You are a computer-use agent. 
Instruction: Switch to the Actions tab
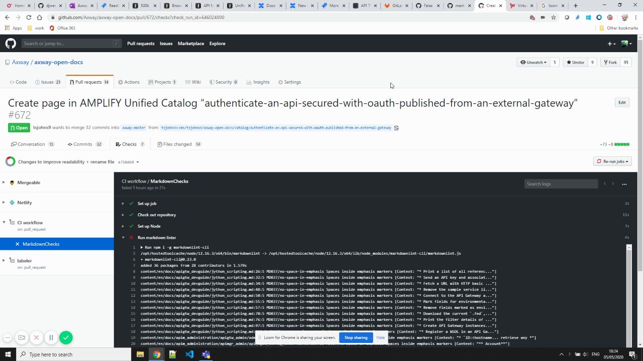pos(129,82)
